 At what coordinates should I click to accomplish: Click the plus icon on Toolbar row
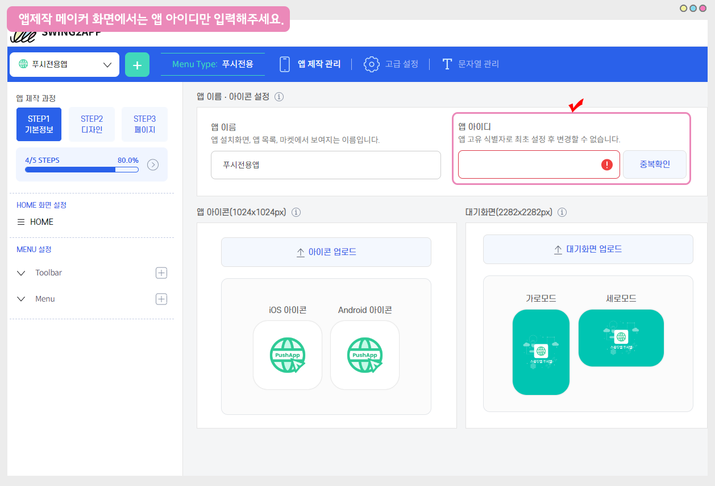(x=161, y=273)
